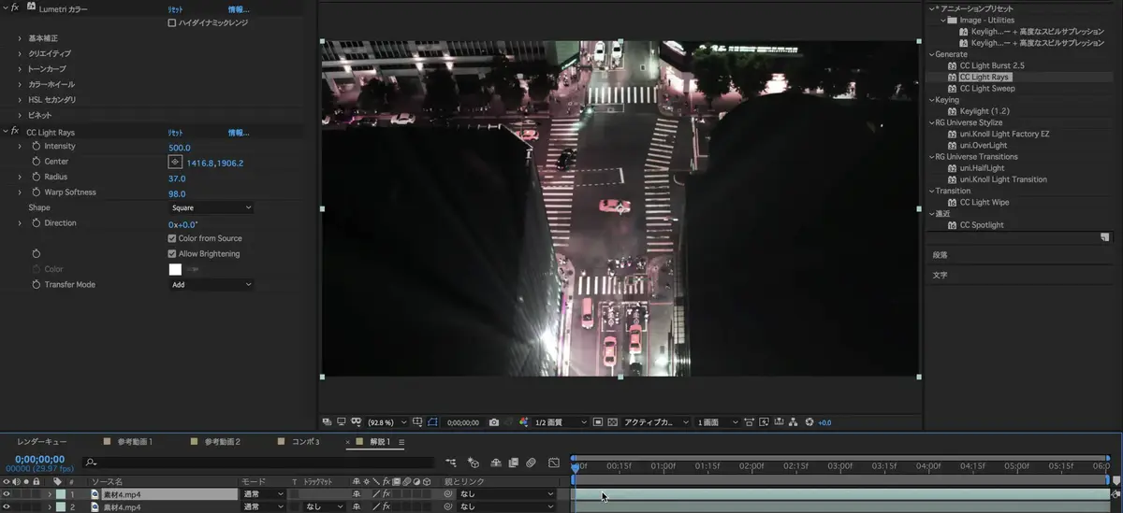Click the Center point picker crosshair icon
The image size is (1123, 513).
(x=174, y=163)
